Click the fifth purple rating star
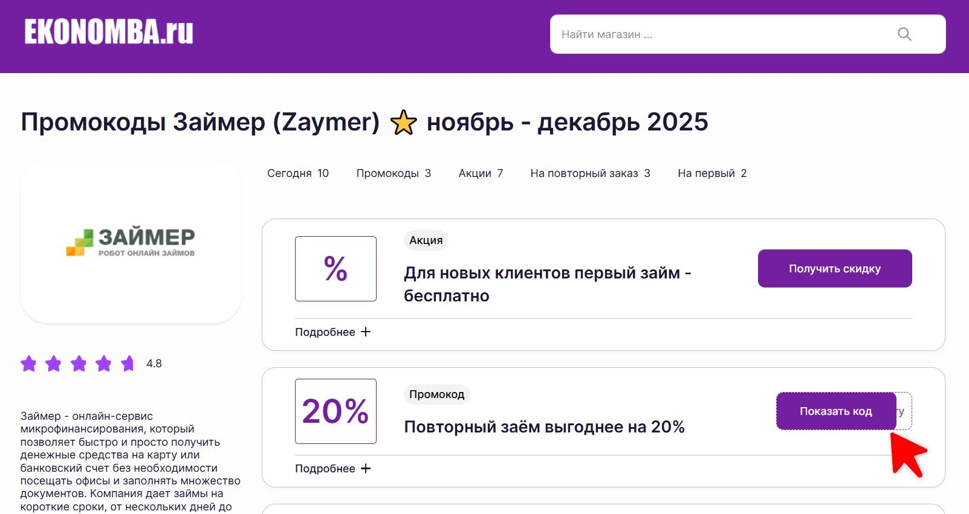Screen dimensions: 969x514 (128, 364)
